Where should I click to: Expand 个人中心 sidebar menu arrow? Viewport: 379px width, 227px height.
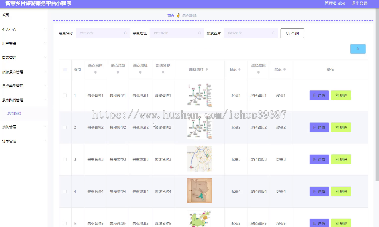pos(45,29)
